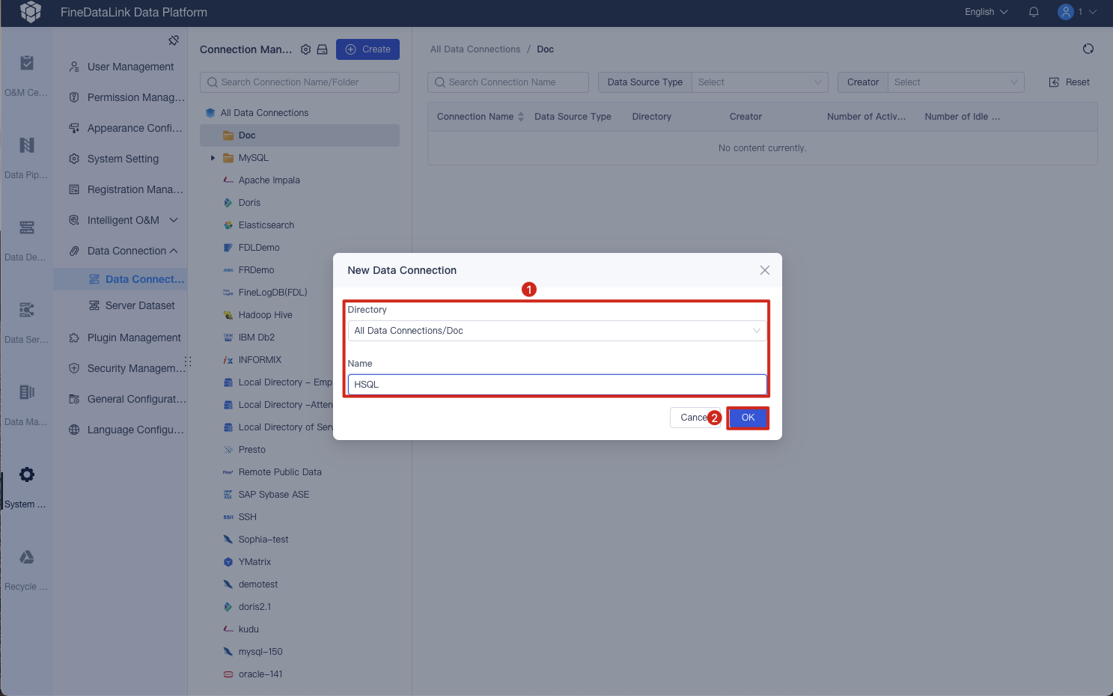Screen dimensions: 1113x696
Task: Click OK in the New Data Connection dialog
Action: click(x=747, y=418)
